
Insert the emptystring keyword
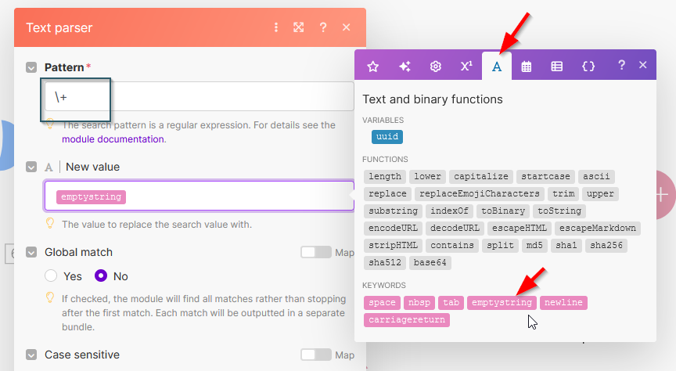click(x=502, y=302)
